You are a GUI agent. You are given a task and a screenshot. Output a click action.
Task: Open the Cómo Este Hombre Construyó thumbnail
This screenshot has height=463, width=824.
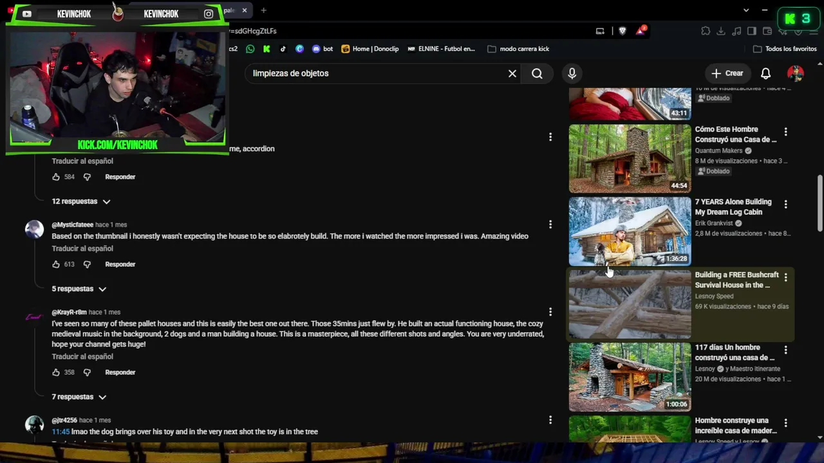630,158
